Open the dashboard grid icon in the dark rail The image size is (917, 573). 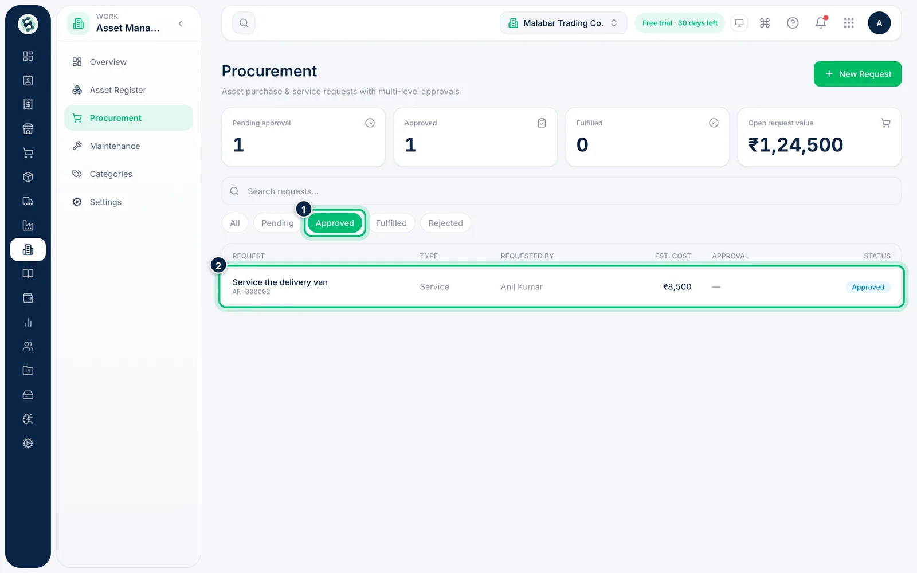28,56
